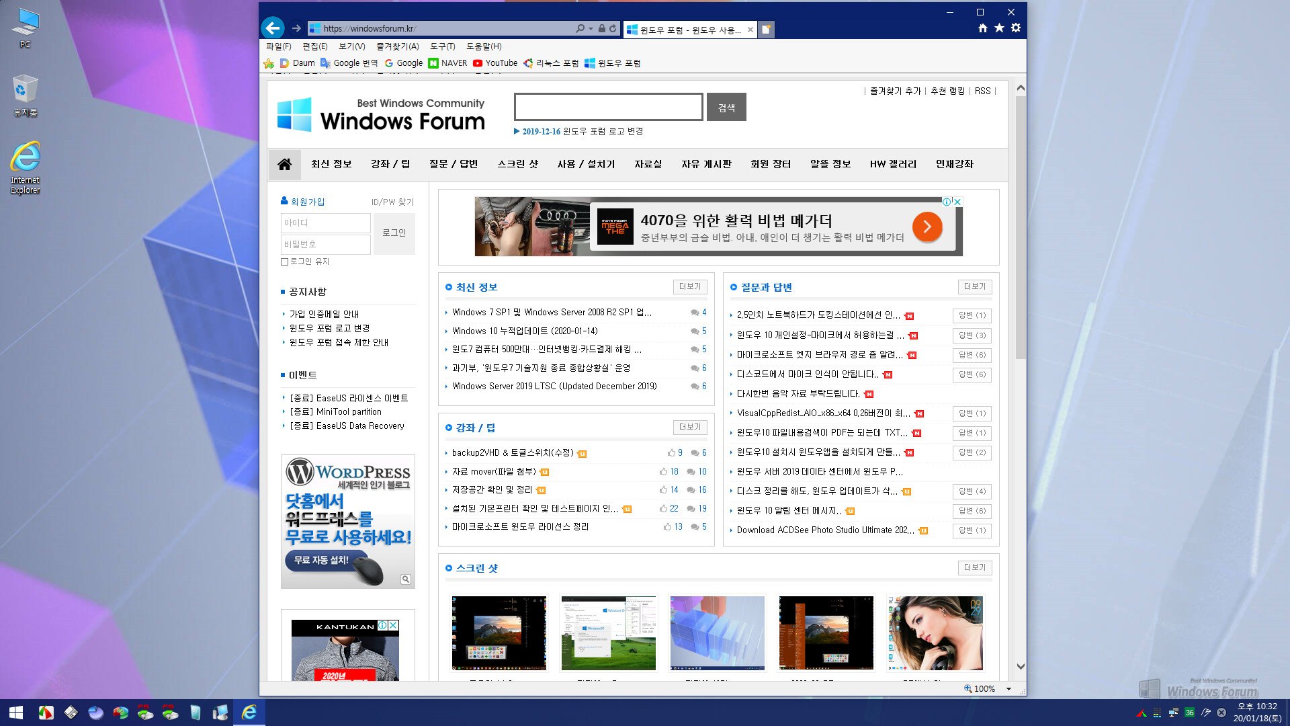Open the zoom level dropdown arrow

click(x=1008, y=689)
